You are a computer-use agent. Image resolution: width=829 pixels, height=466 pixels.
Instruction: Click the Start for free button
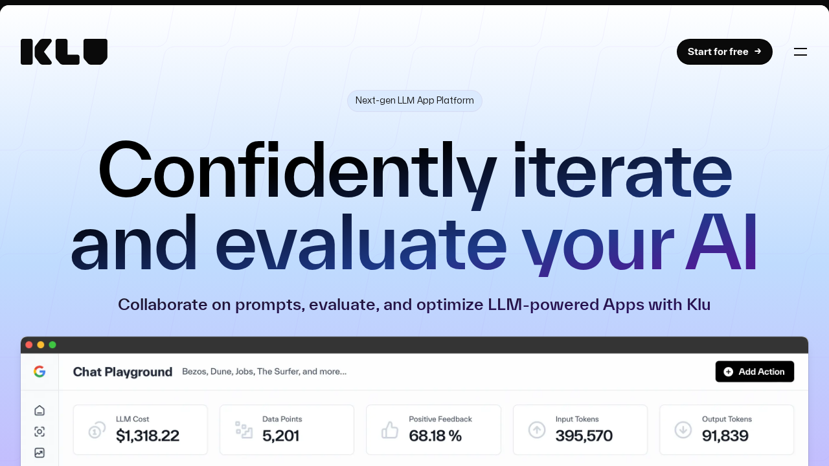(x=724, y=52)
